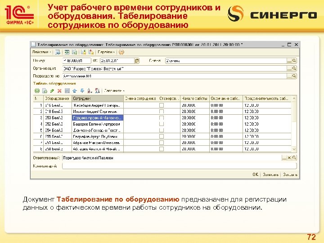This screenshot has height=243, width=324.
Task: Click the create-based-on document icon
Action: (x=83, y=52)
